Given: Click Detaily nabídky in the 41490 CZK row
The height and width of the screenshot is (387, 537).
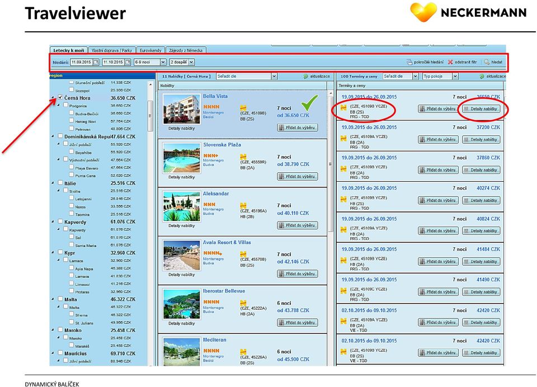Looking at the screenshot, I should coord(481,292).
